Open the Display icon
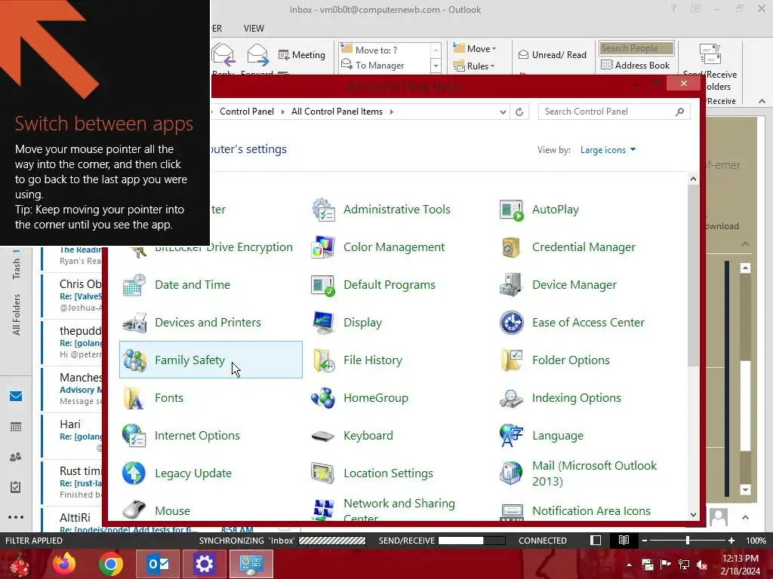The height and width of the screenshot is (579, 773). pos(323,323)
